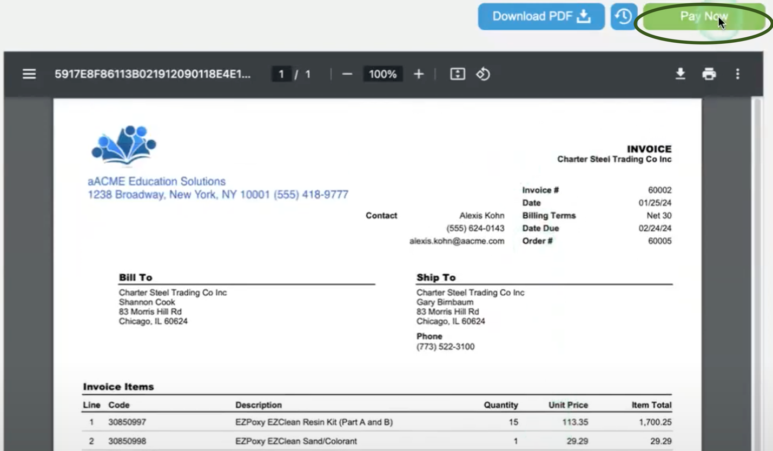Select EZPoxy EZClean Sand/Colorant description
773x451 pixels.
(296, 441)
